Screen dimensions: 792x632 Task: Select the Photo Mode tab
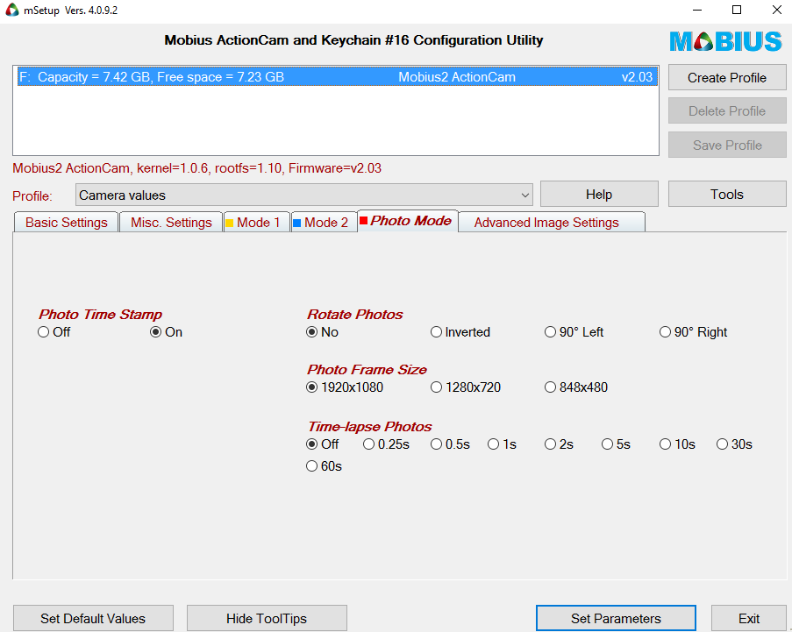click(408, 221)
